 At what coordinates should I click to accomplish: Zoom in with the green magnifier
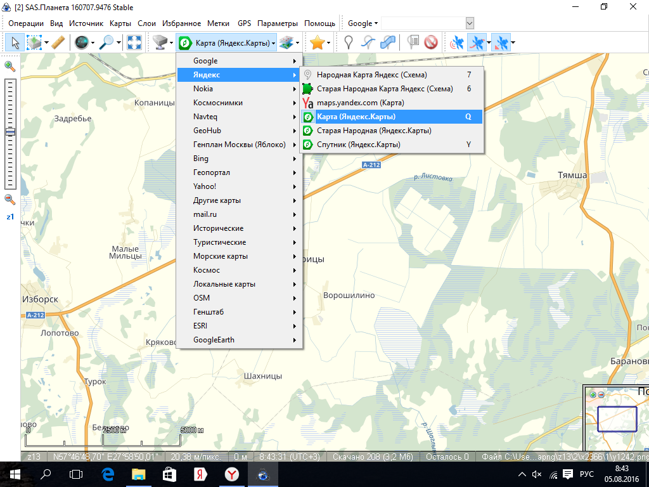tap(10, 66)
